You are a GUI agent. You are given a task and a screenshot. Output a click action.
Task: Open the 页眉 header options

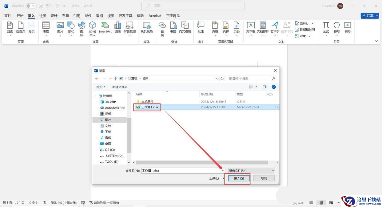point(215,29)
